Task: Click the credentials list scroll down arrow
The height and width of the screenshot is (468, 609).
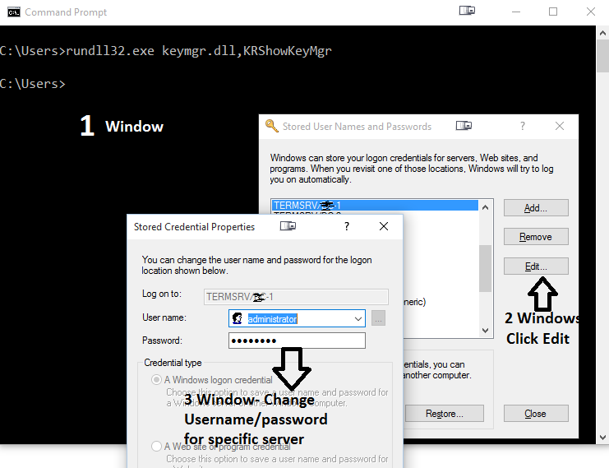Action: coord(485,331)
